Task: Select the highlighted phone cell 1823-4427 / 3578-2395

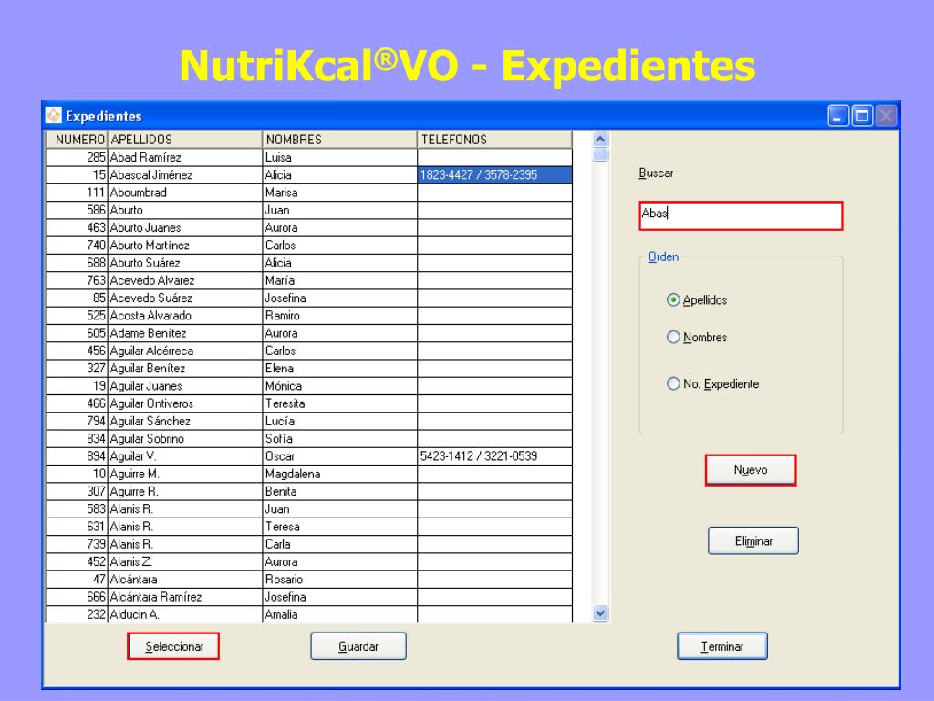Action: tap(495, 174)
